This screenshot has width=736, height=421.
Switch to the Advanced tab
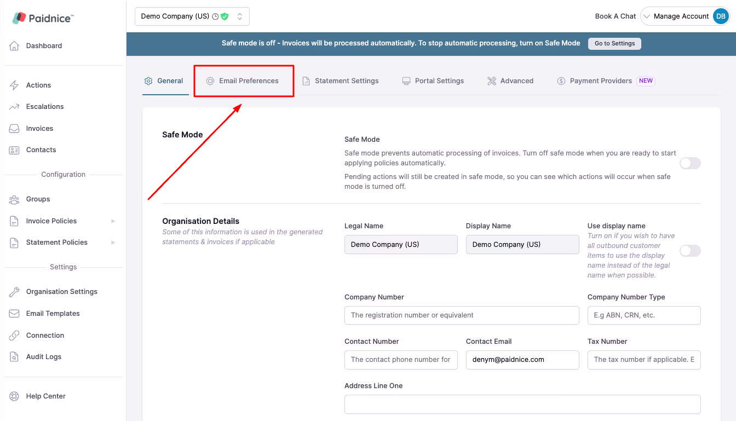pos(510,81)
